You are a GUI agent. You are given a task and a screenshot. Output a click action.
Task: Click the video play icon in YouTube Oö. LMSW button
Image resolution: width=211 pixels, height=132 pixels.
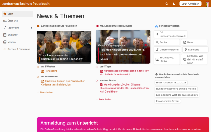(157, 59)
